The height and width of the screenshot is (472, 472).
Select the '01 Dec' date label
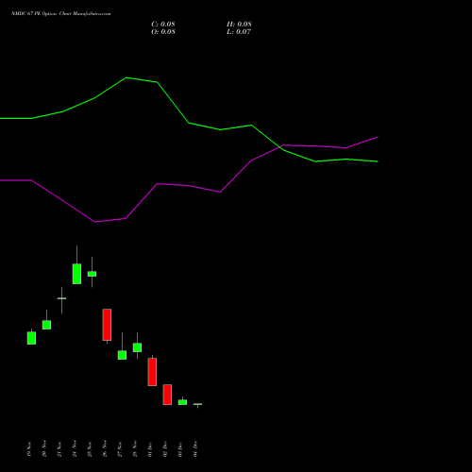pos(150,449)
